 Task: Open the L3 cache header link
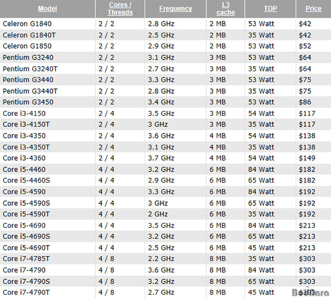point(226,9)
